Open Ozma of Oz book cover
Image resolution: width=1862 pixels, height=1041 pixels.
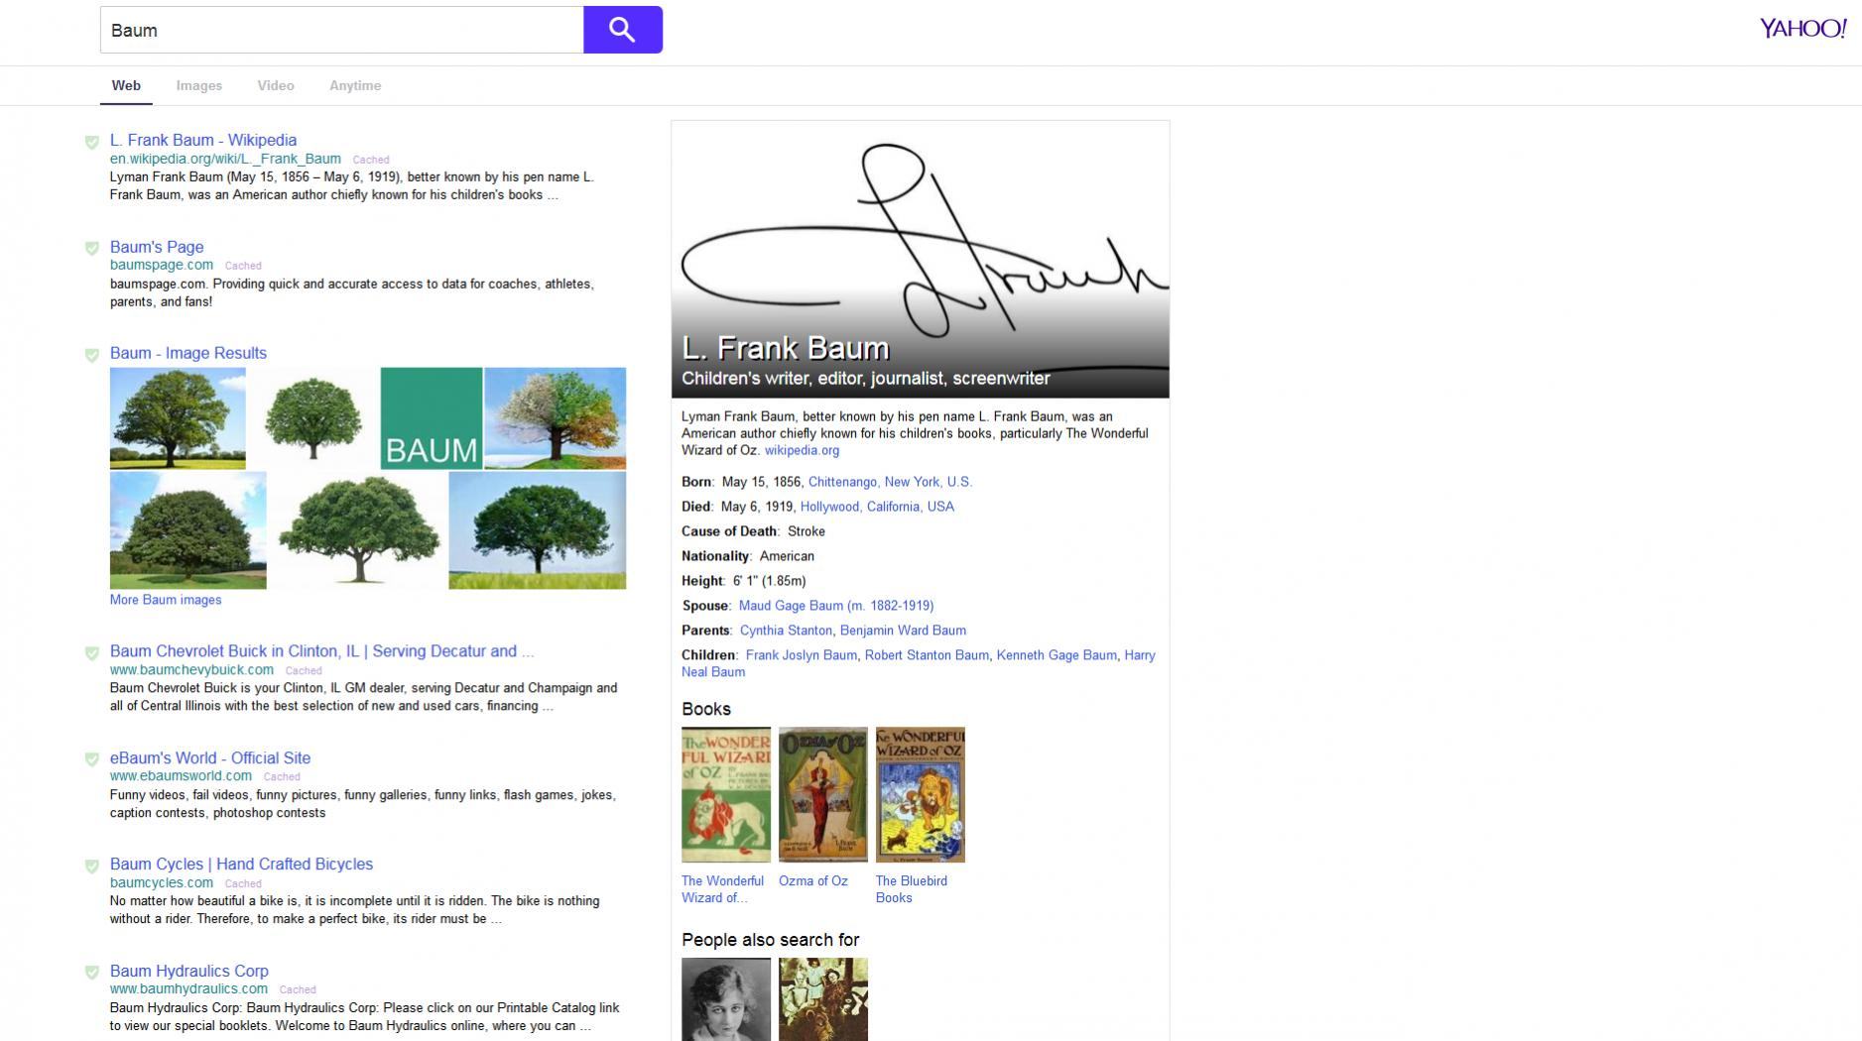(x=823, y=795)
